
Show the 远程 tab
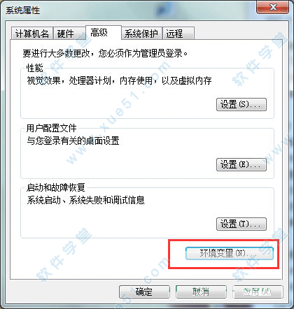(178, 34)
